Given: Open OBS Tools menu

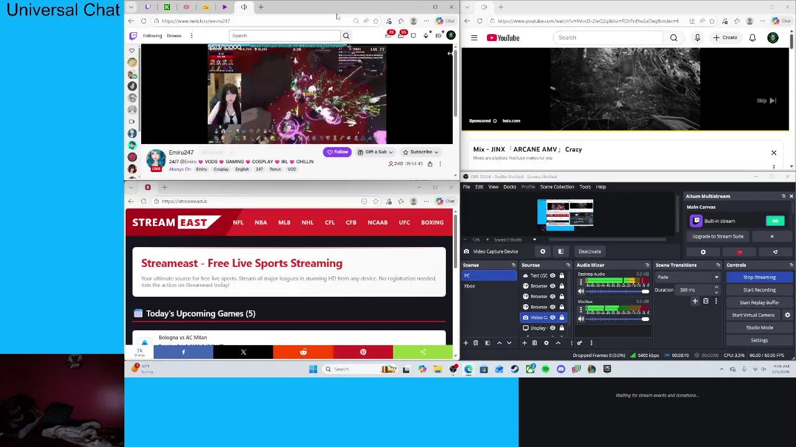Looking at the screenshot, I should pyautogui.click(x=585, y=187).
